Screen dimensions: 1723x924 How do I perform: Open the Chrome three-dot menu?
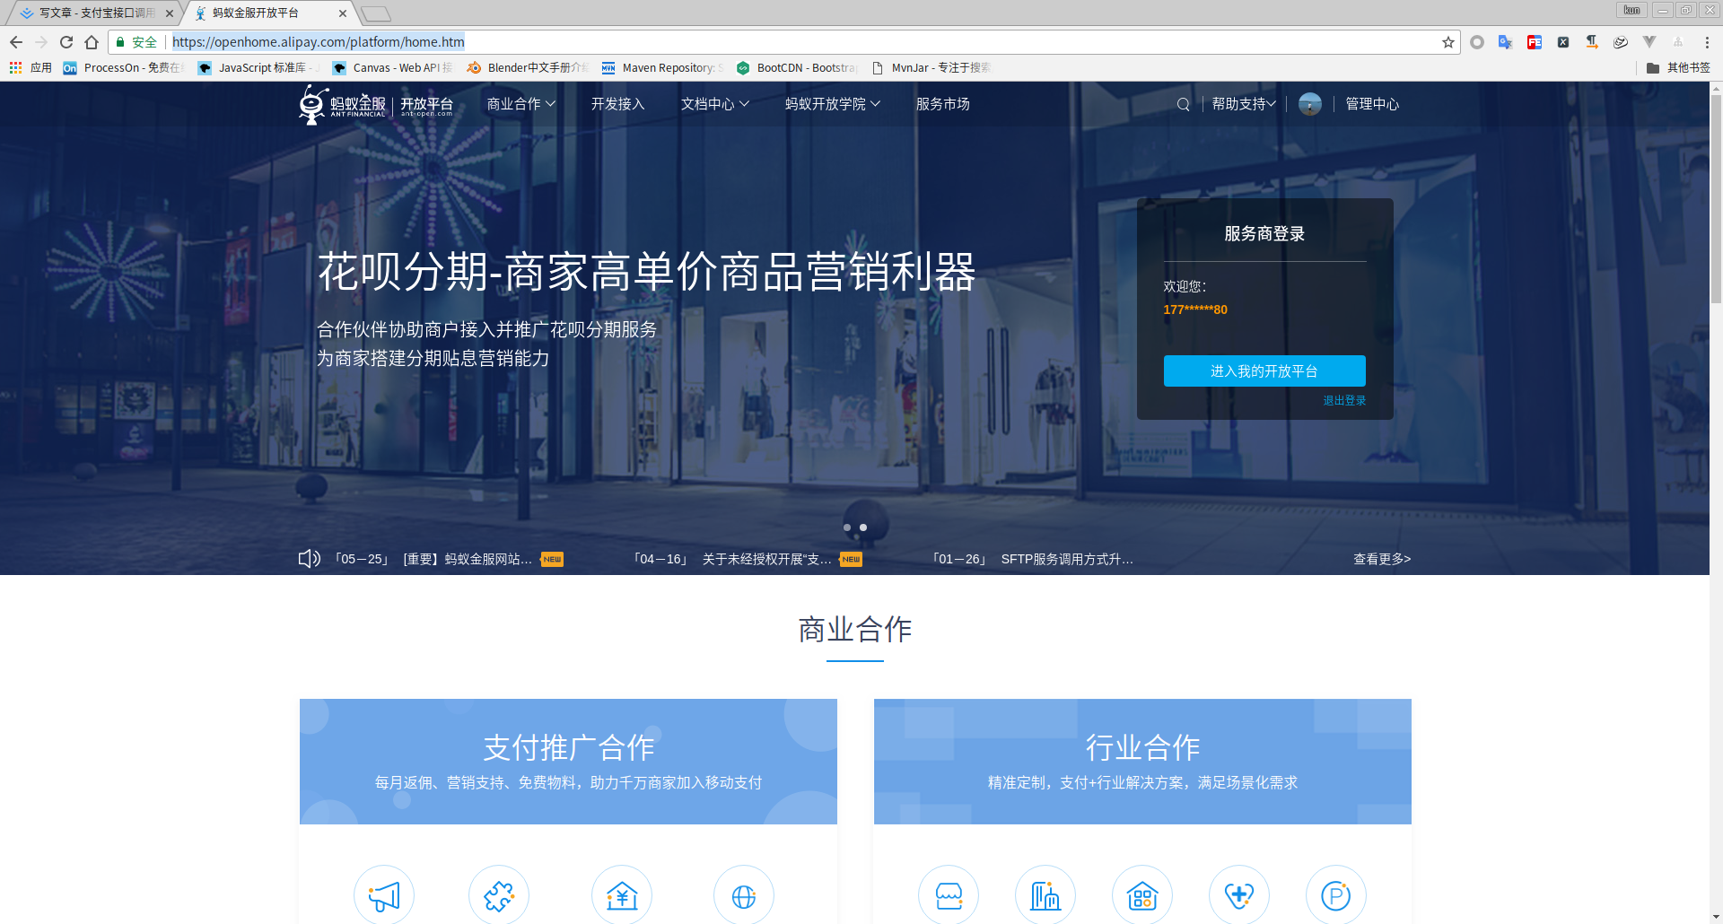coord(1707,42)
